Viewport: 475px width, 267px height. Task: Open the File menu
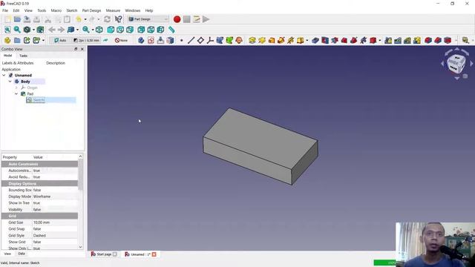[x=5, y=10]
